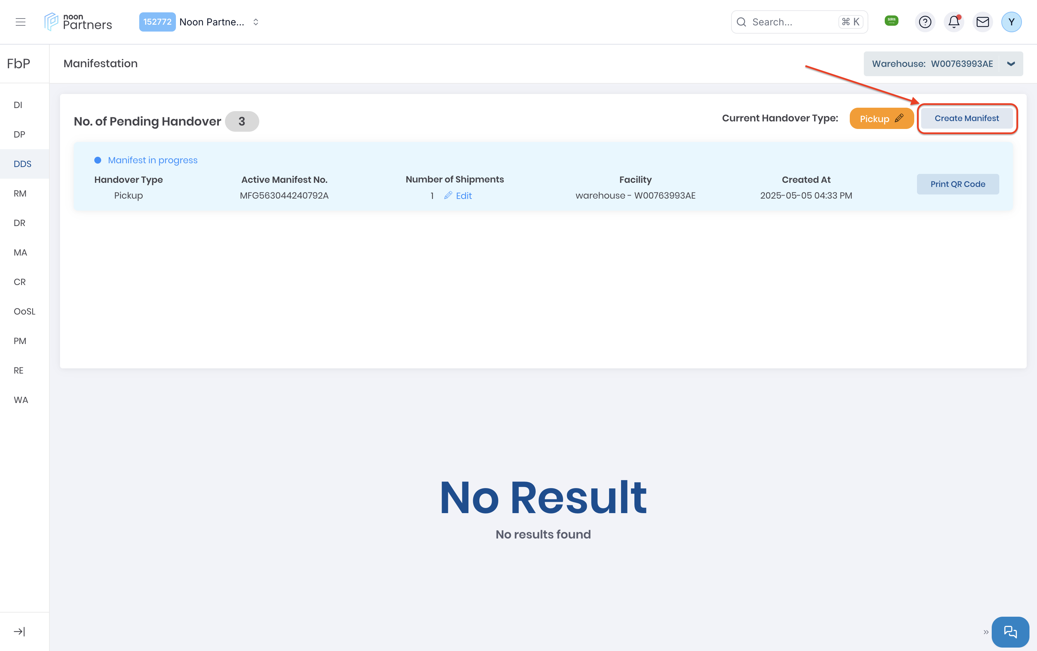Click the Command K shortcut badge

pos(850,22)
